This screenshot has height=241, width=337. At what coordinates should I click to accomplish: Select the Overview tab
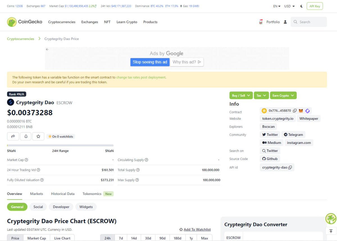tap(15, 194)
